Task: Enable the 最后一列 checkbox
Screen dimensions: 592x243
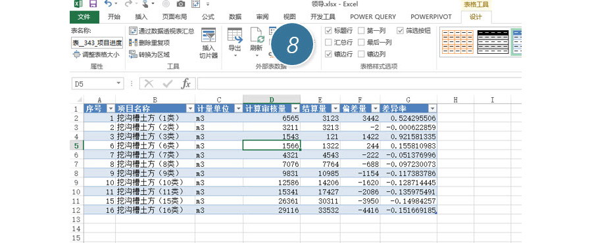Action: (x=361, y=43)
